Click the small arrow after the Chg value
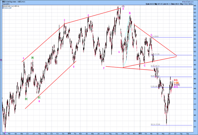198x135 pixels. point(193,4)
